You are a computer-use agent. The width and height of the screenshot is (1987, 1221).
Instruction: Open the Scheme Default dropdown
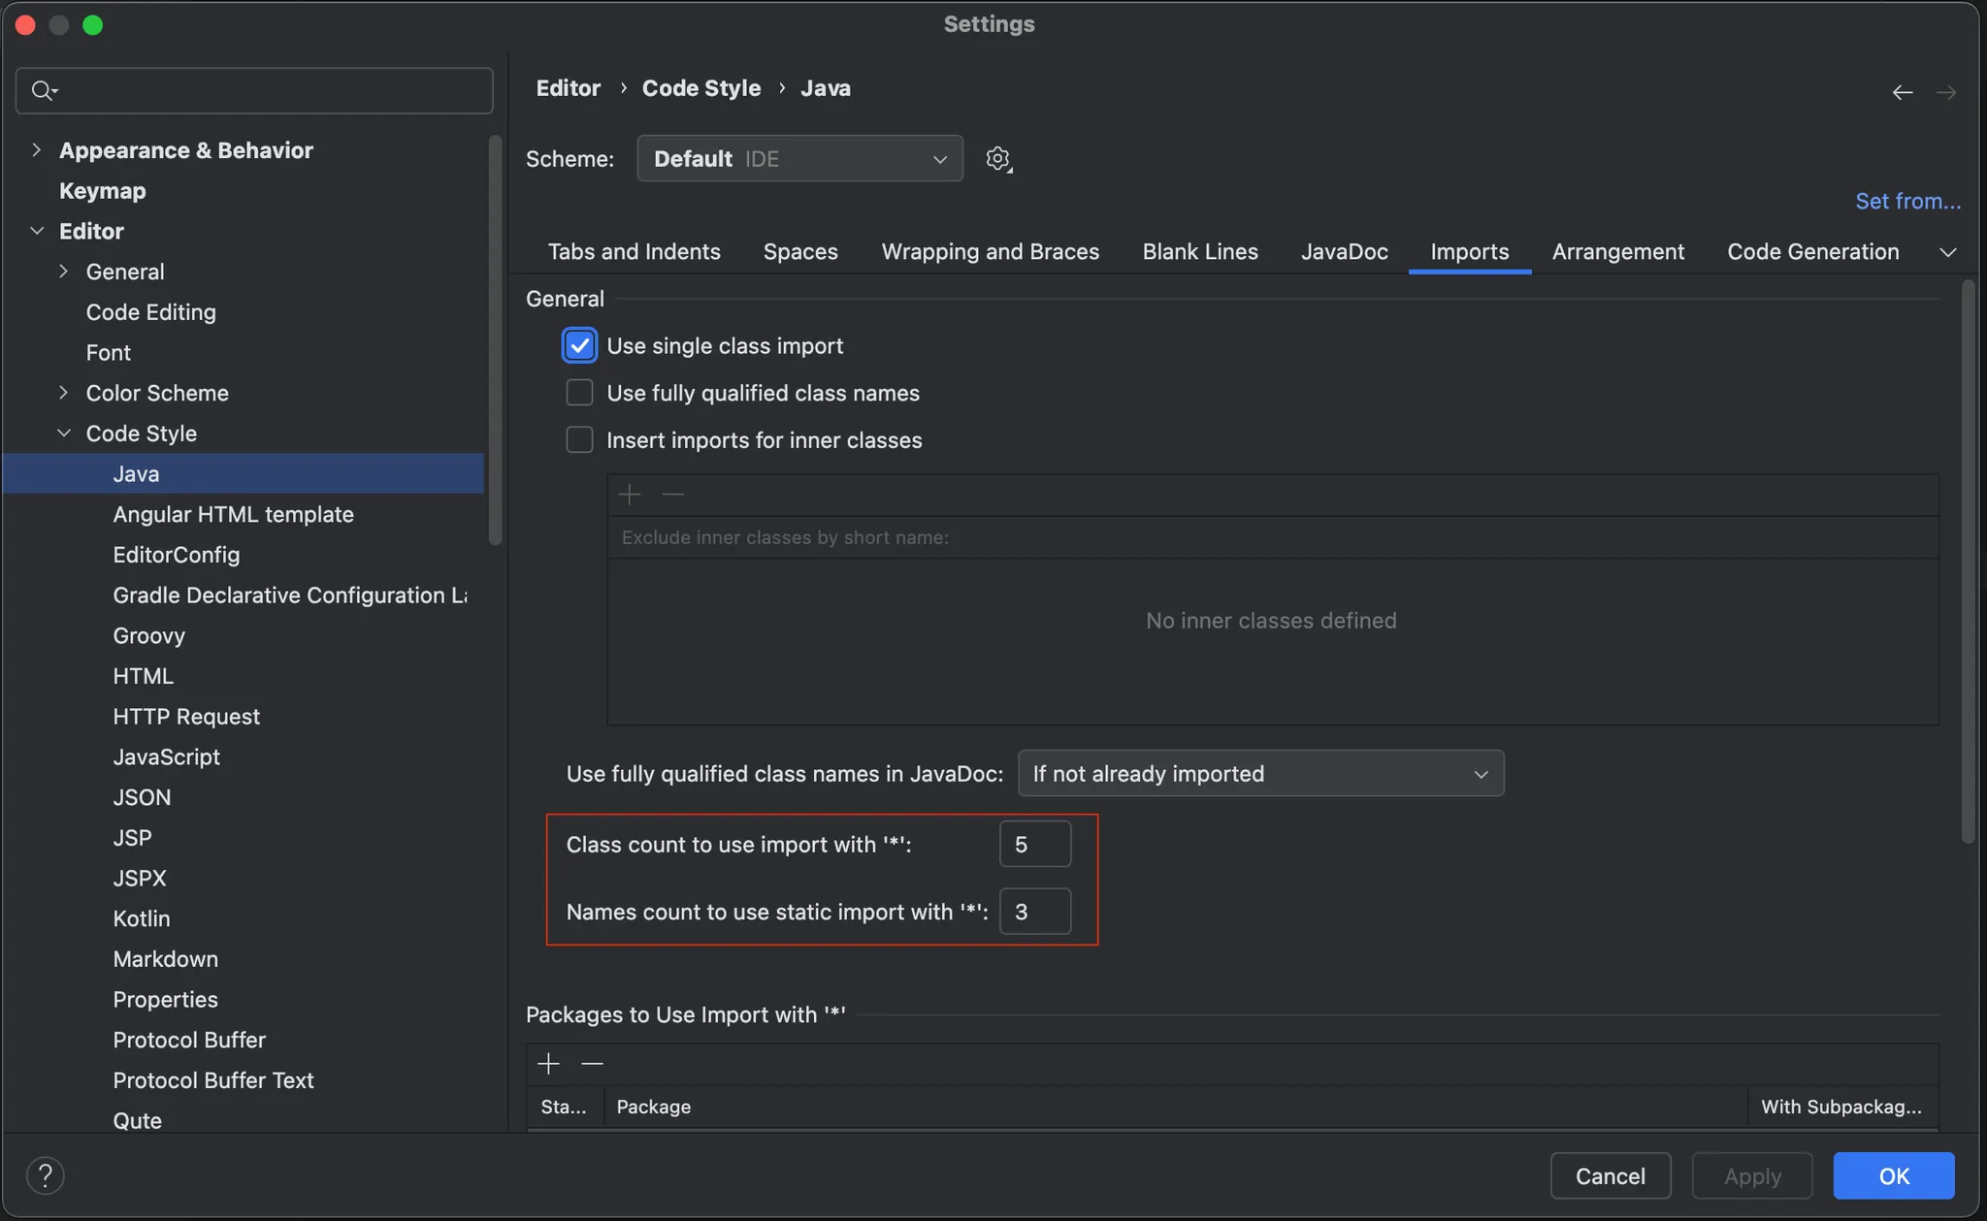[799, 159]
